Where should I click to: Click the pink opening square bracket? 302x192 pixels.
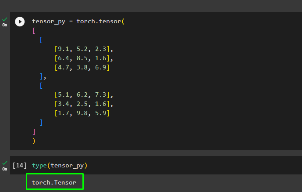pos(34,31)
